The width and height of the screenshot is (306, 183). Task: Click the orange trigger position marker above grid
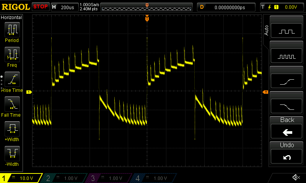click(147, 18)
